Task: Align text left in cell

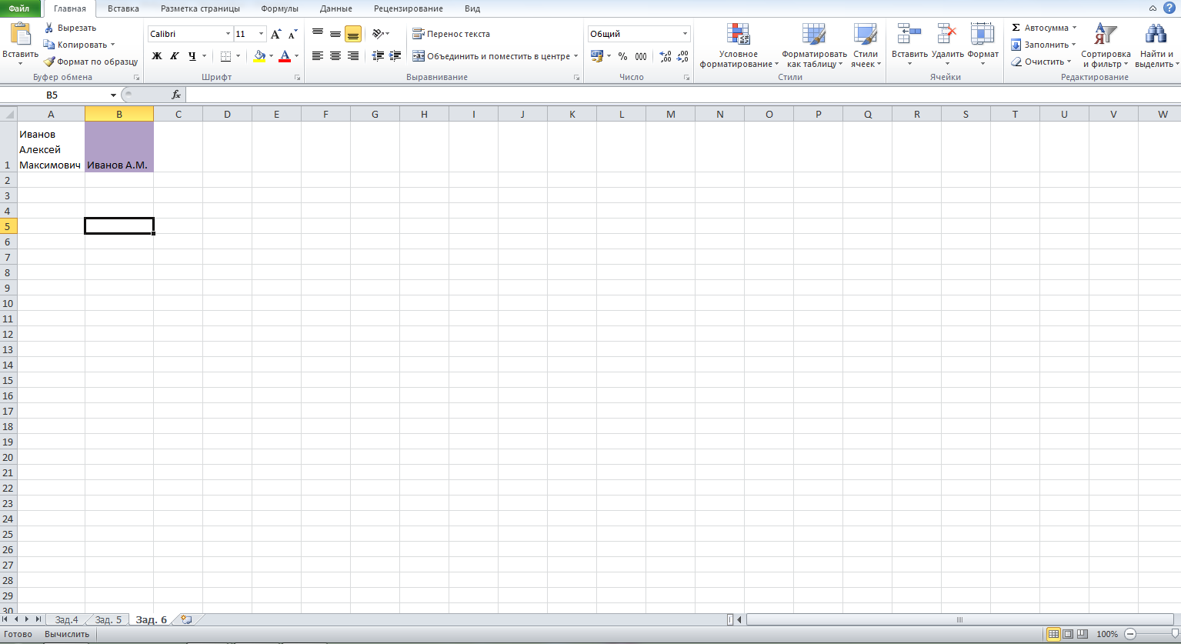Action: point(318,56)
